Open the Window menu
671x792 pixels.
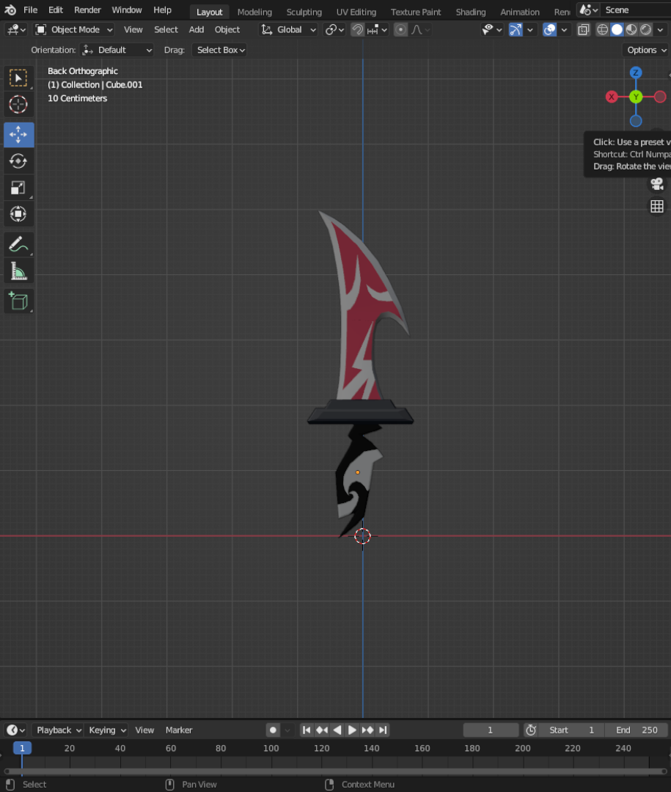click(x=127, y=10)
